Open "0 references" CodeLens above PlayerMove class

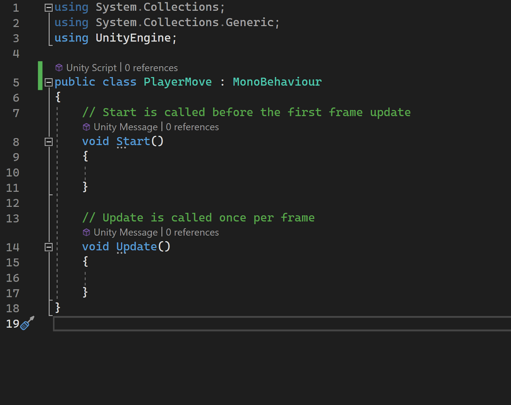tap(151, 68)
